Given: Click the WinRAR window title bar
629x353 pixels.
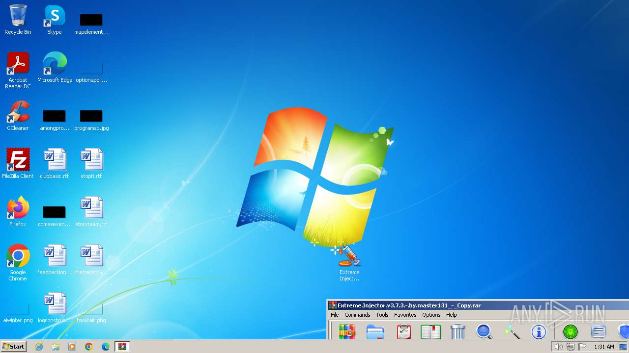Looking at the screenshot, I should (478, 305).
